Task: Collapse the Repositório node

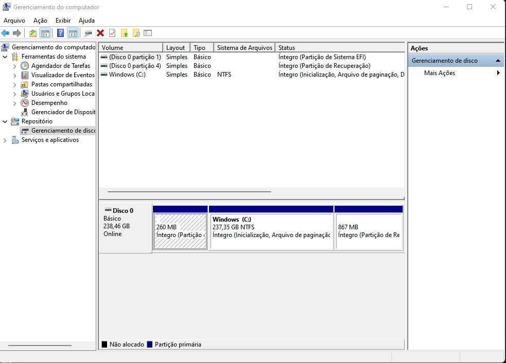Action: [x=5, y=121]
